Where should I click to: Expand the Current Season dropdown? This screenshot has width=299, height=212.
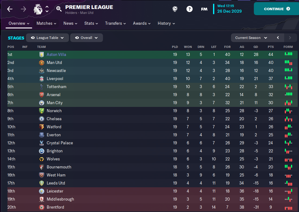point(251,38)
